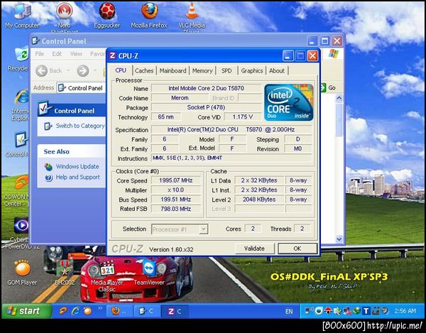Open My Computer on the desktop
Viewport: 426px width, 333px height.
pyautogui.click(x=22, y=12)
